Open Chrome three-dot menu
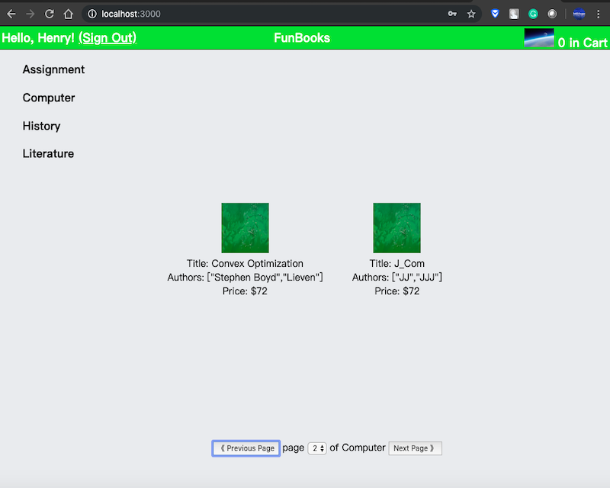610x488 pixels. pos(599,14)
